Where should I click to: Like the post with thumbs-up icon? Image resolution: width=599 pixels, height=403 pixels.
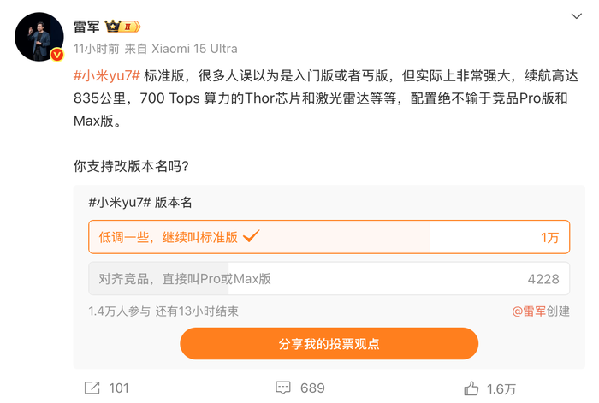pos(471,388)
